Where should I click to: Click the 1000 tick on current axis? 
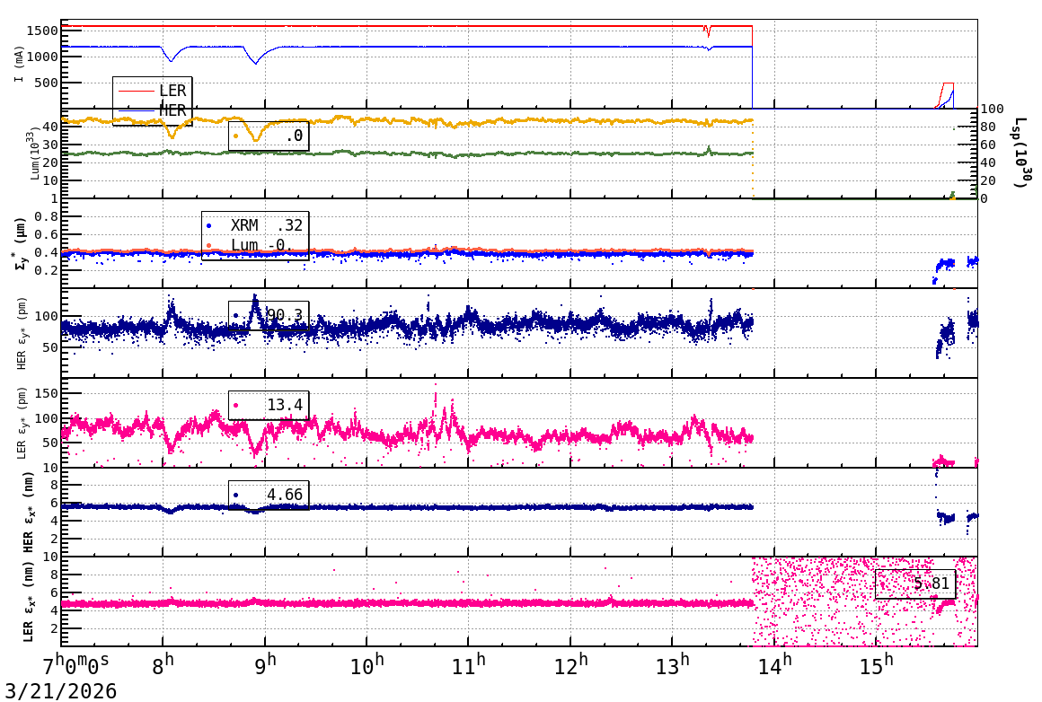pyautogui.click(x=42, y=57)
